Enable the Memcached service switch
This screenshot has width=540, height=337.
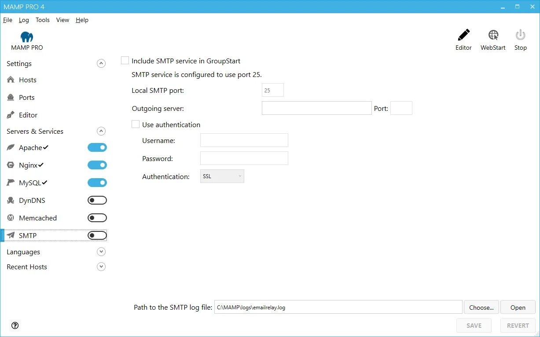tap(97, 218)
